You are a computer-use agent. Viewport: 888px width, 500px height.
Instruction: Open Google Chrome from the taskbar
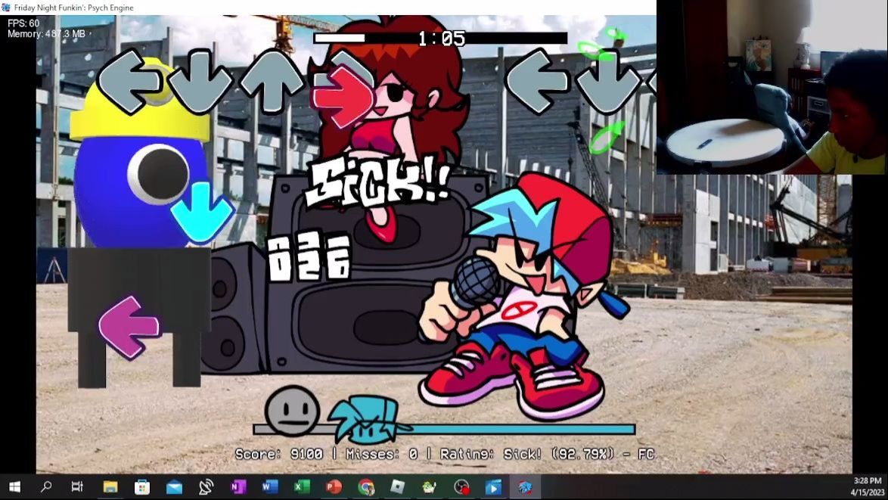tap(366, 487)
